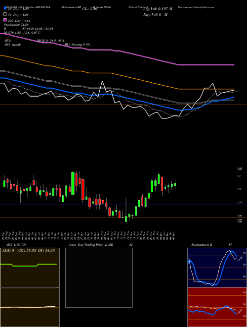Click the 'Day Vol: 0 M' text
The height and width of the screenshot is (327, 247).
click(155, 14)
